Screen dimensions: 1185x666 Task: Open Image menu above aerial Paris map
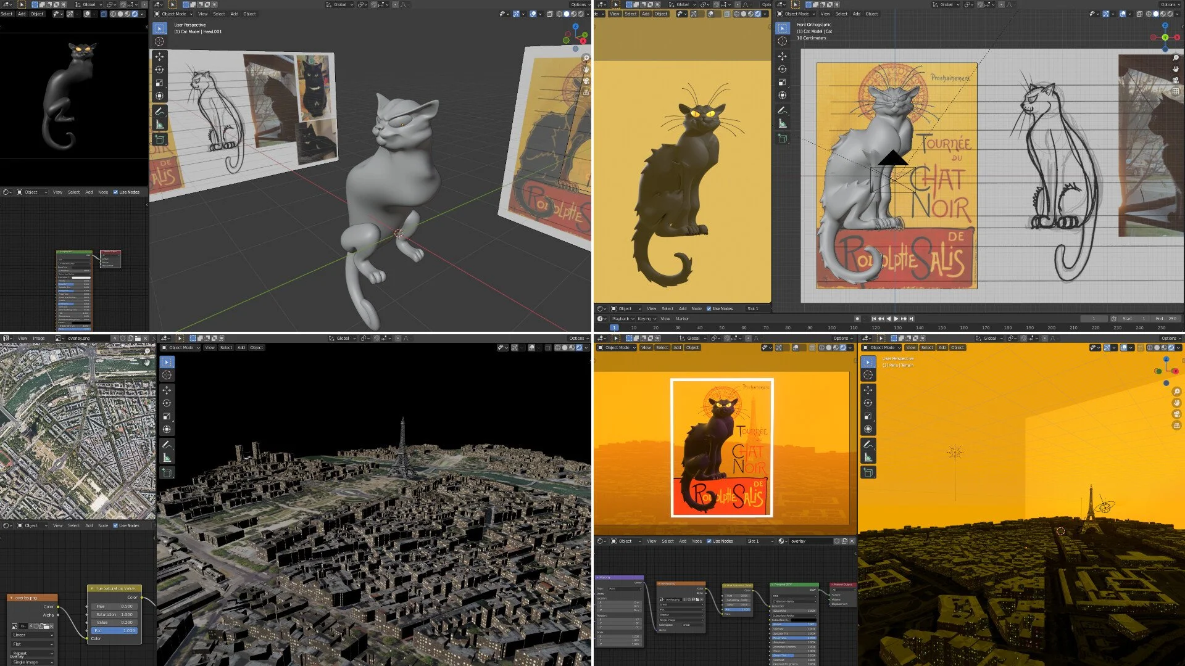tap(38, 338)
